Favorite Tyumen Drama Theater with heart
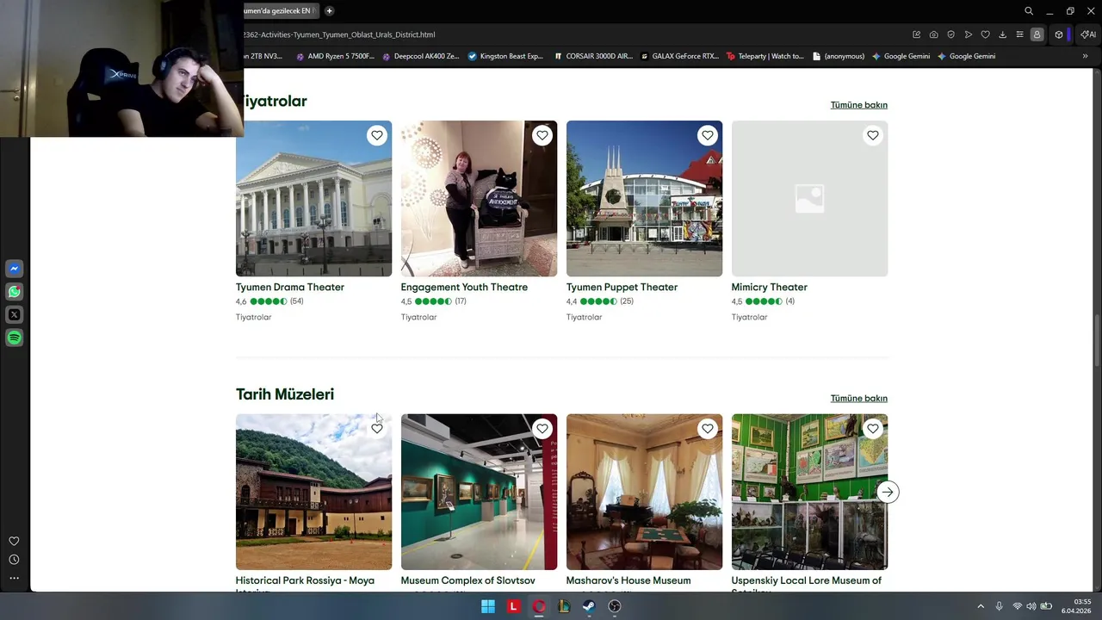Image resolution: width=1102 pixels, height=620 pixels. (377, 135)
